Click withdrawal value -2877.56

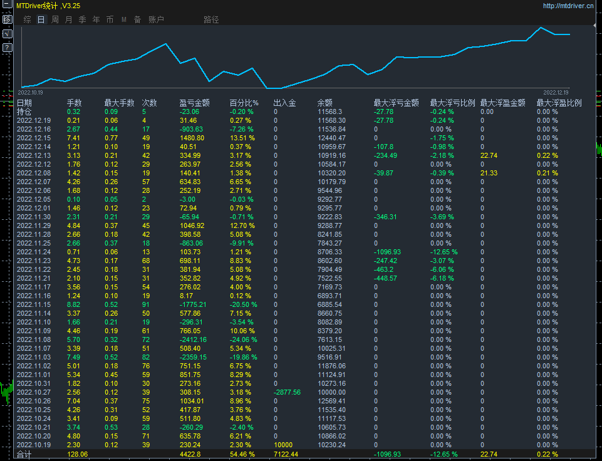[x=287, y=392]
